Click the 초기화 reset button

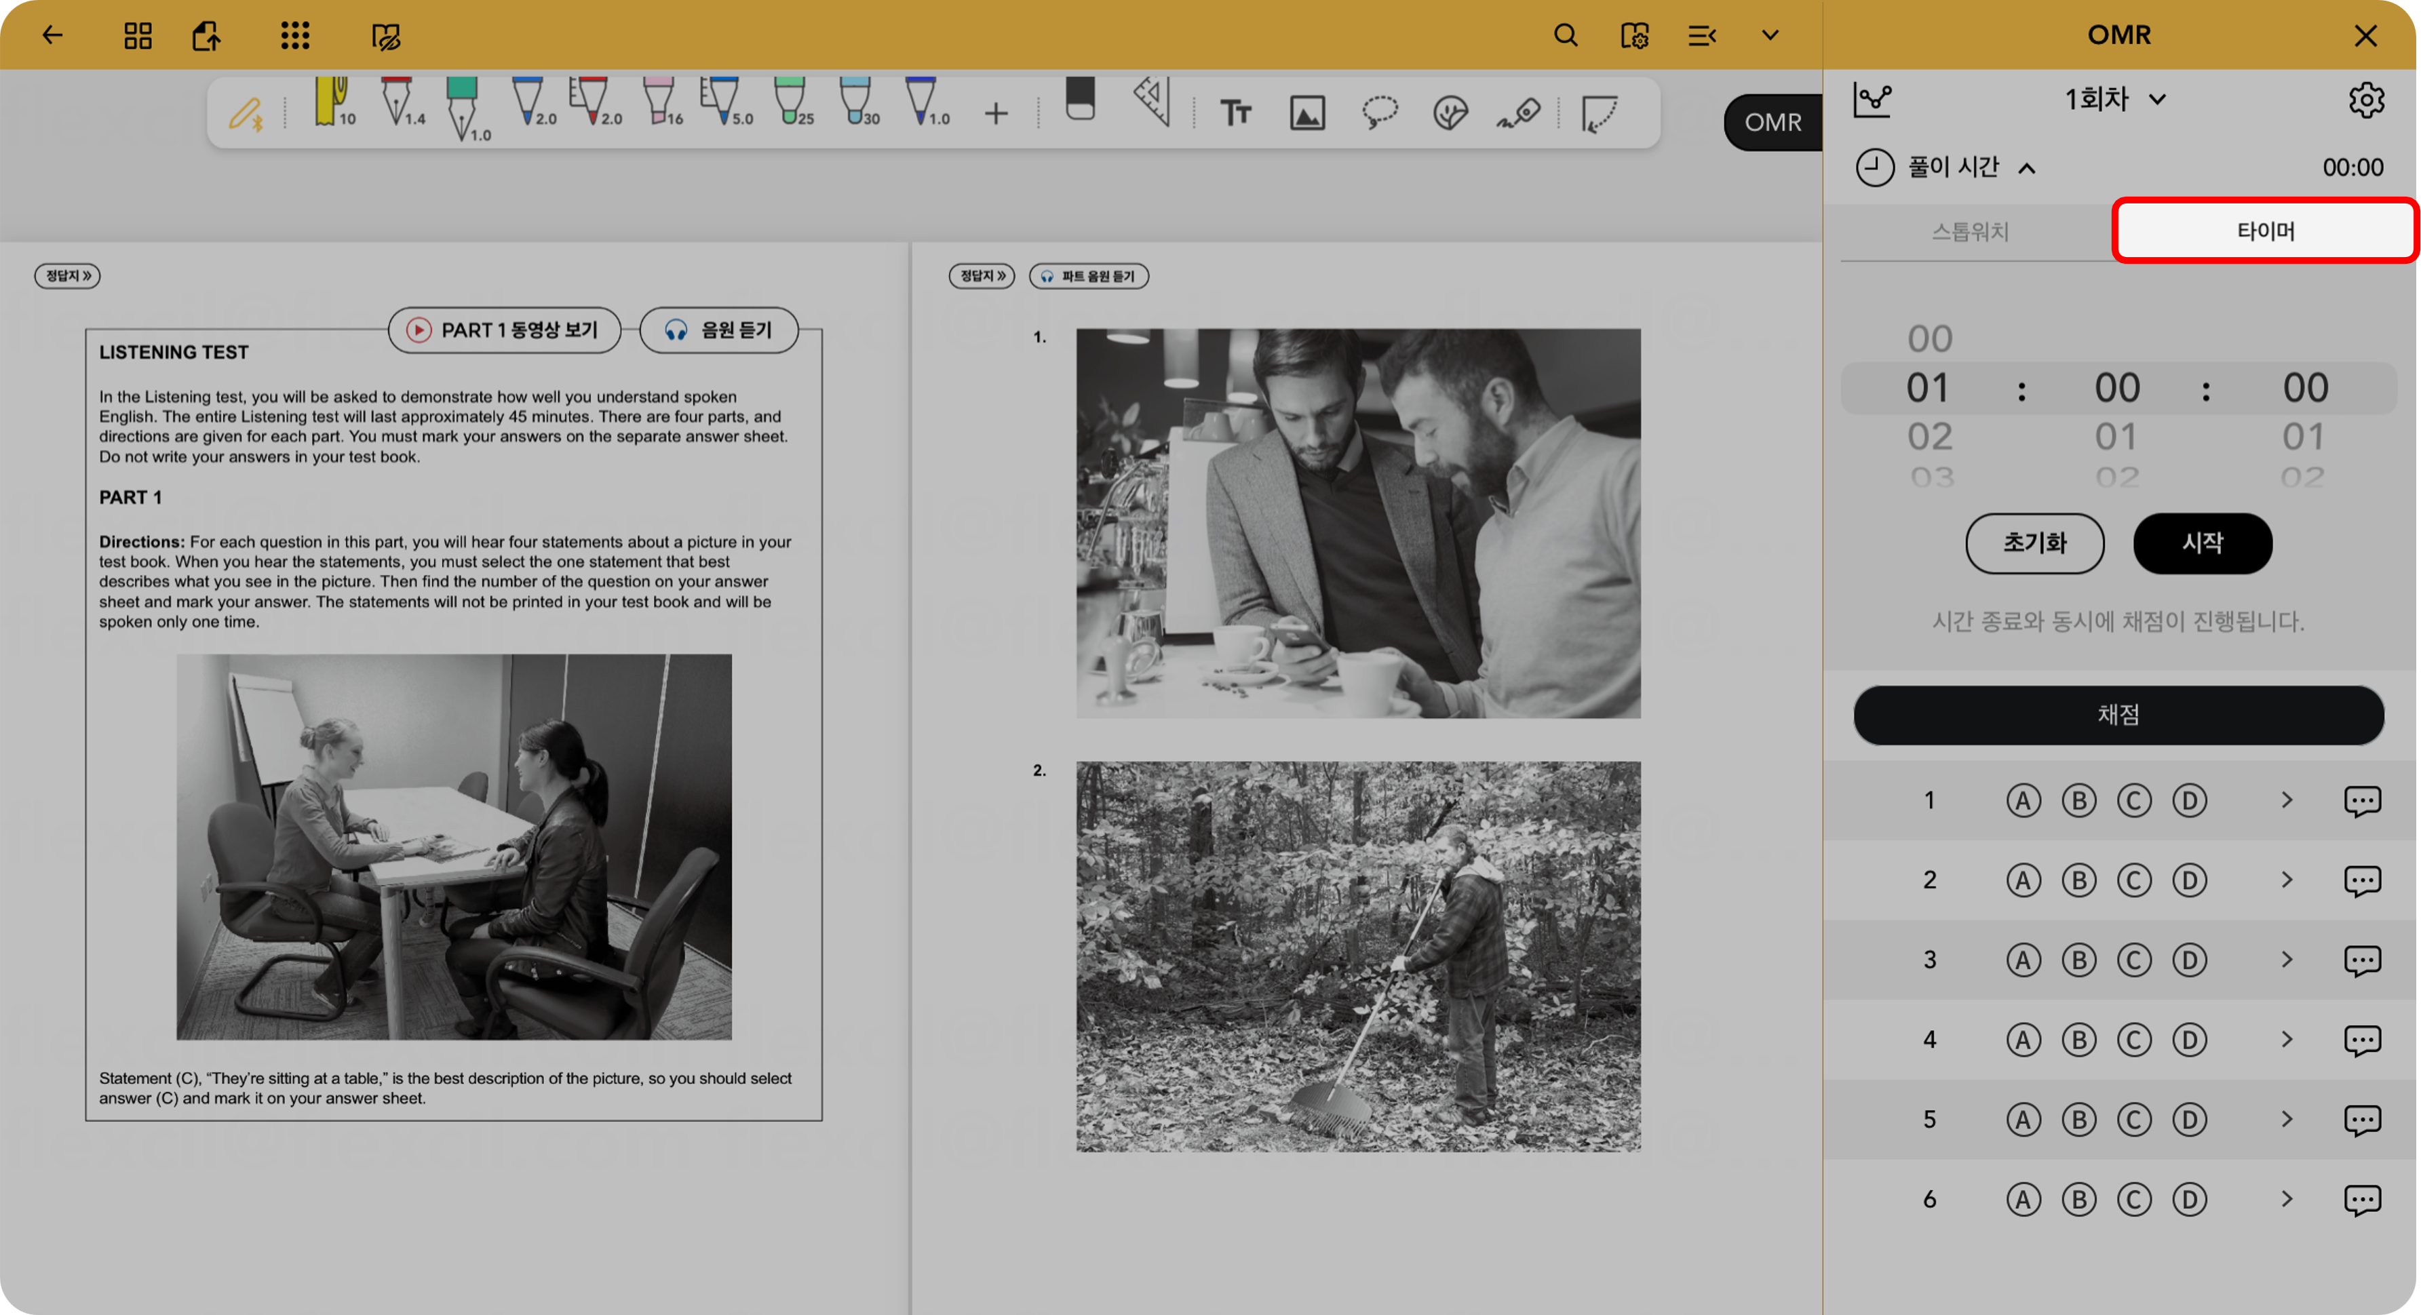[2035, 543]
